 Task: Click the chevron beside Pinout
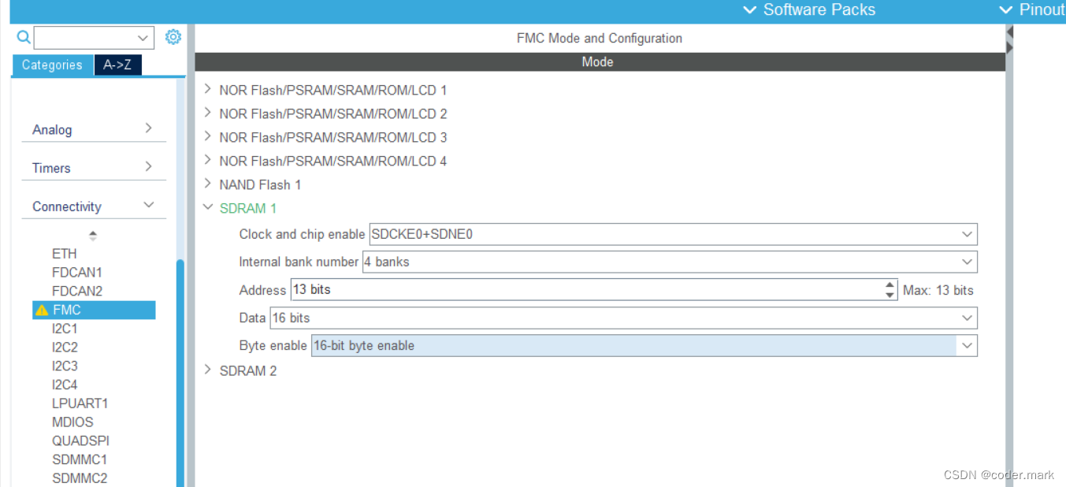click(x=1006, y=10)
